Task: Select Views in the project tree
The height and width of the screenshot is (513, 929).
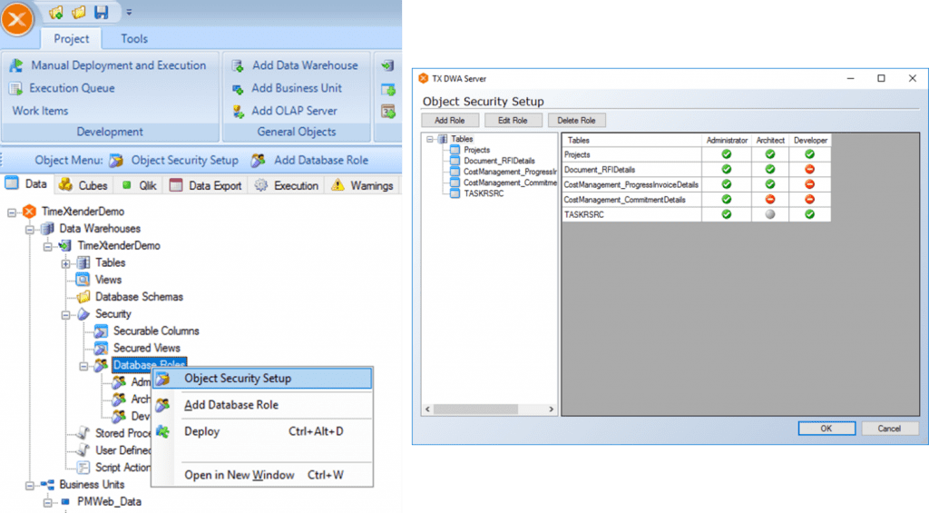Action: pos(109,280)
